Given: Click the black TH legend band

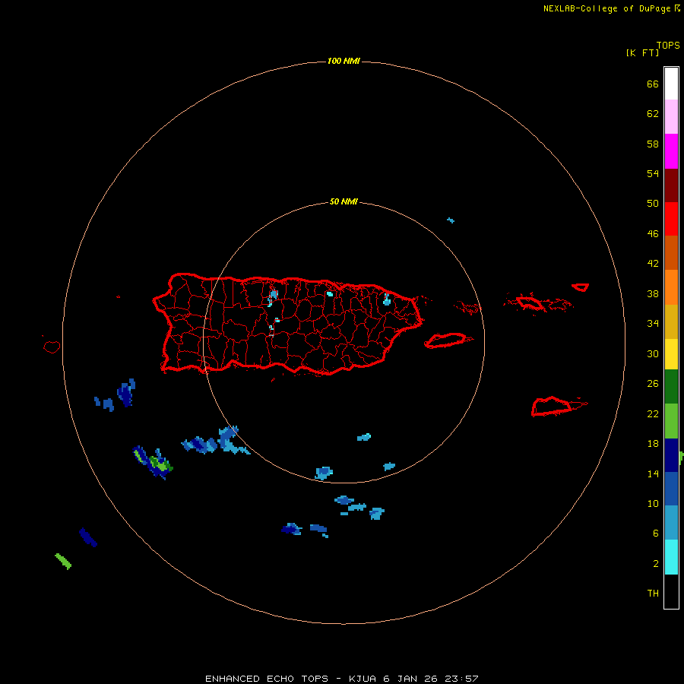Looking at the screenshot, I should click(671, 591).
